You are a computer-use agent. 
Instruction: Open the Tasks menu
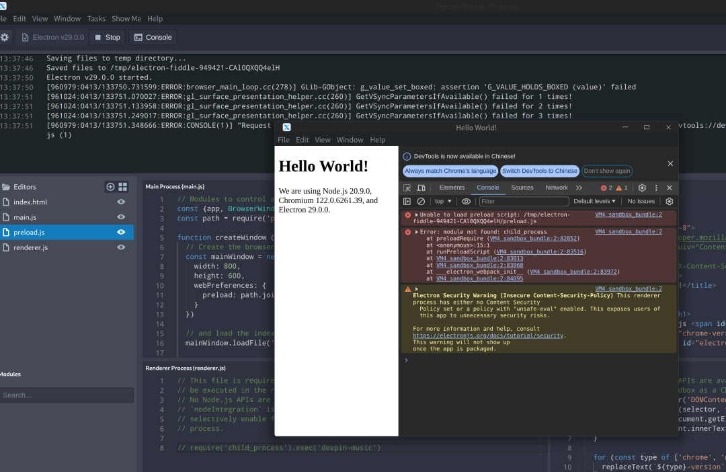point(96,19)
